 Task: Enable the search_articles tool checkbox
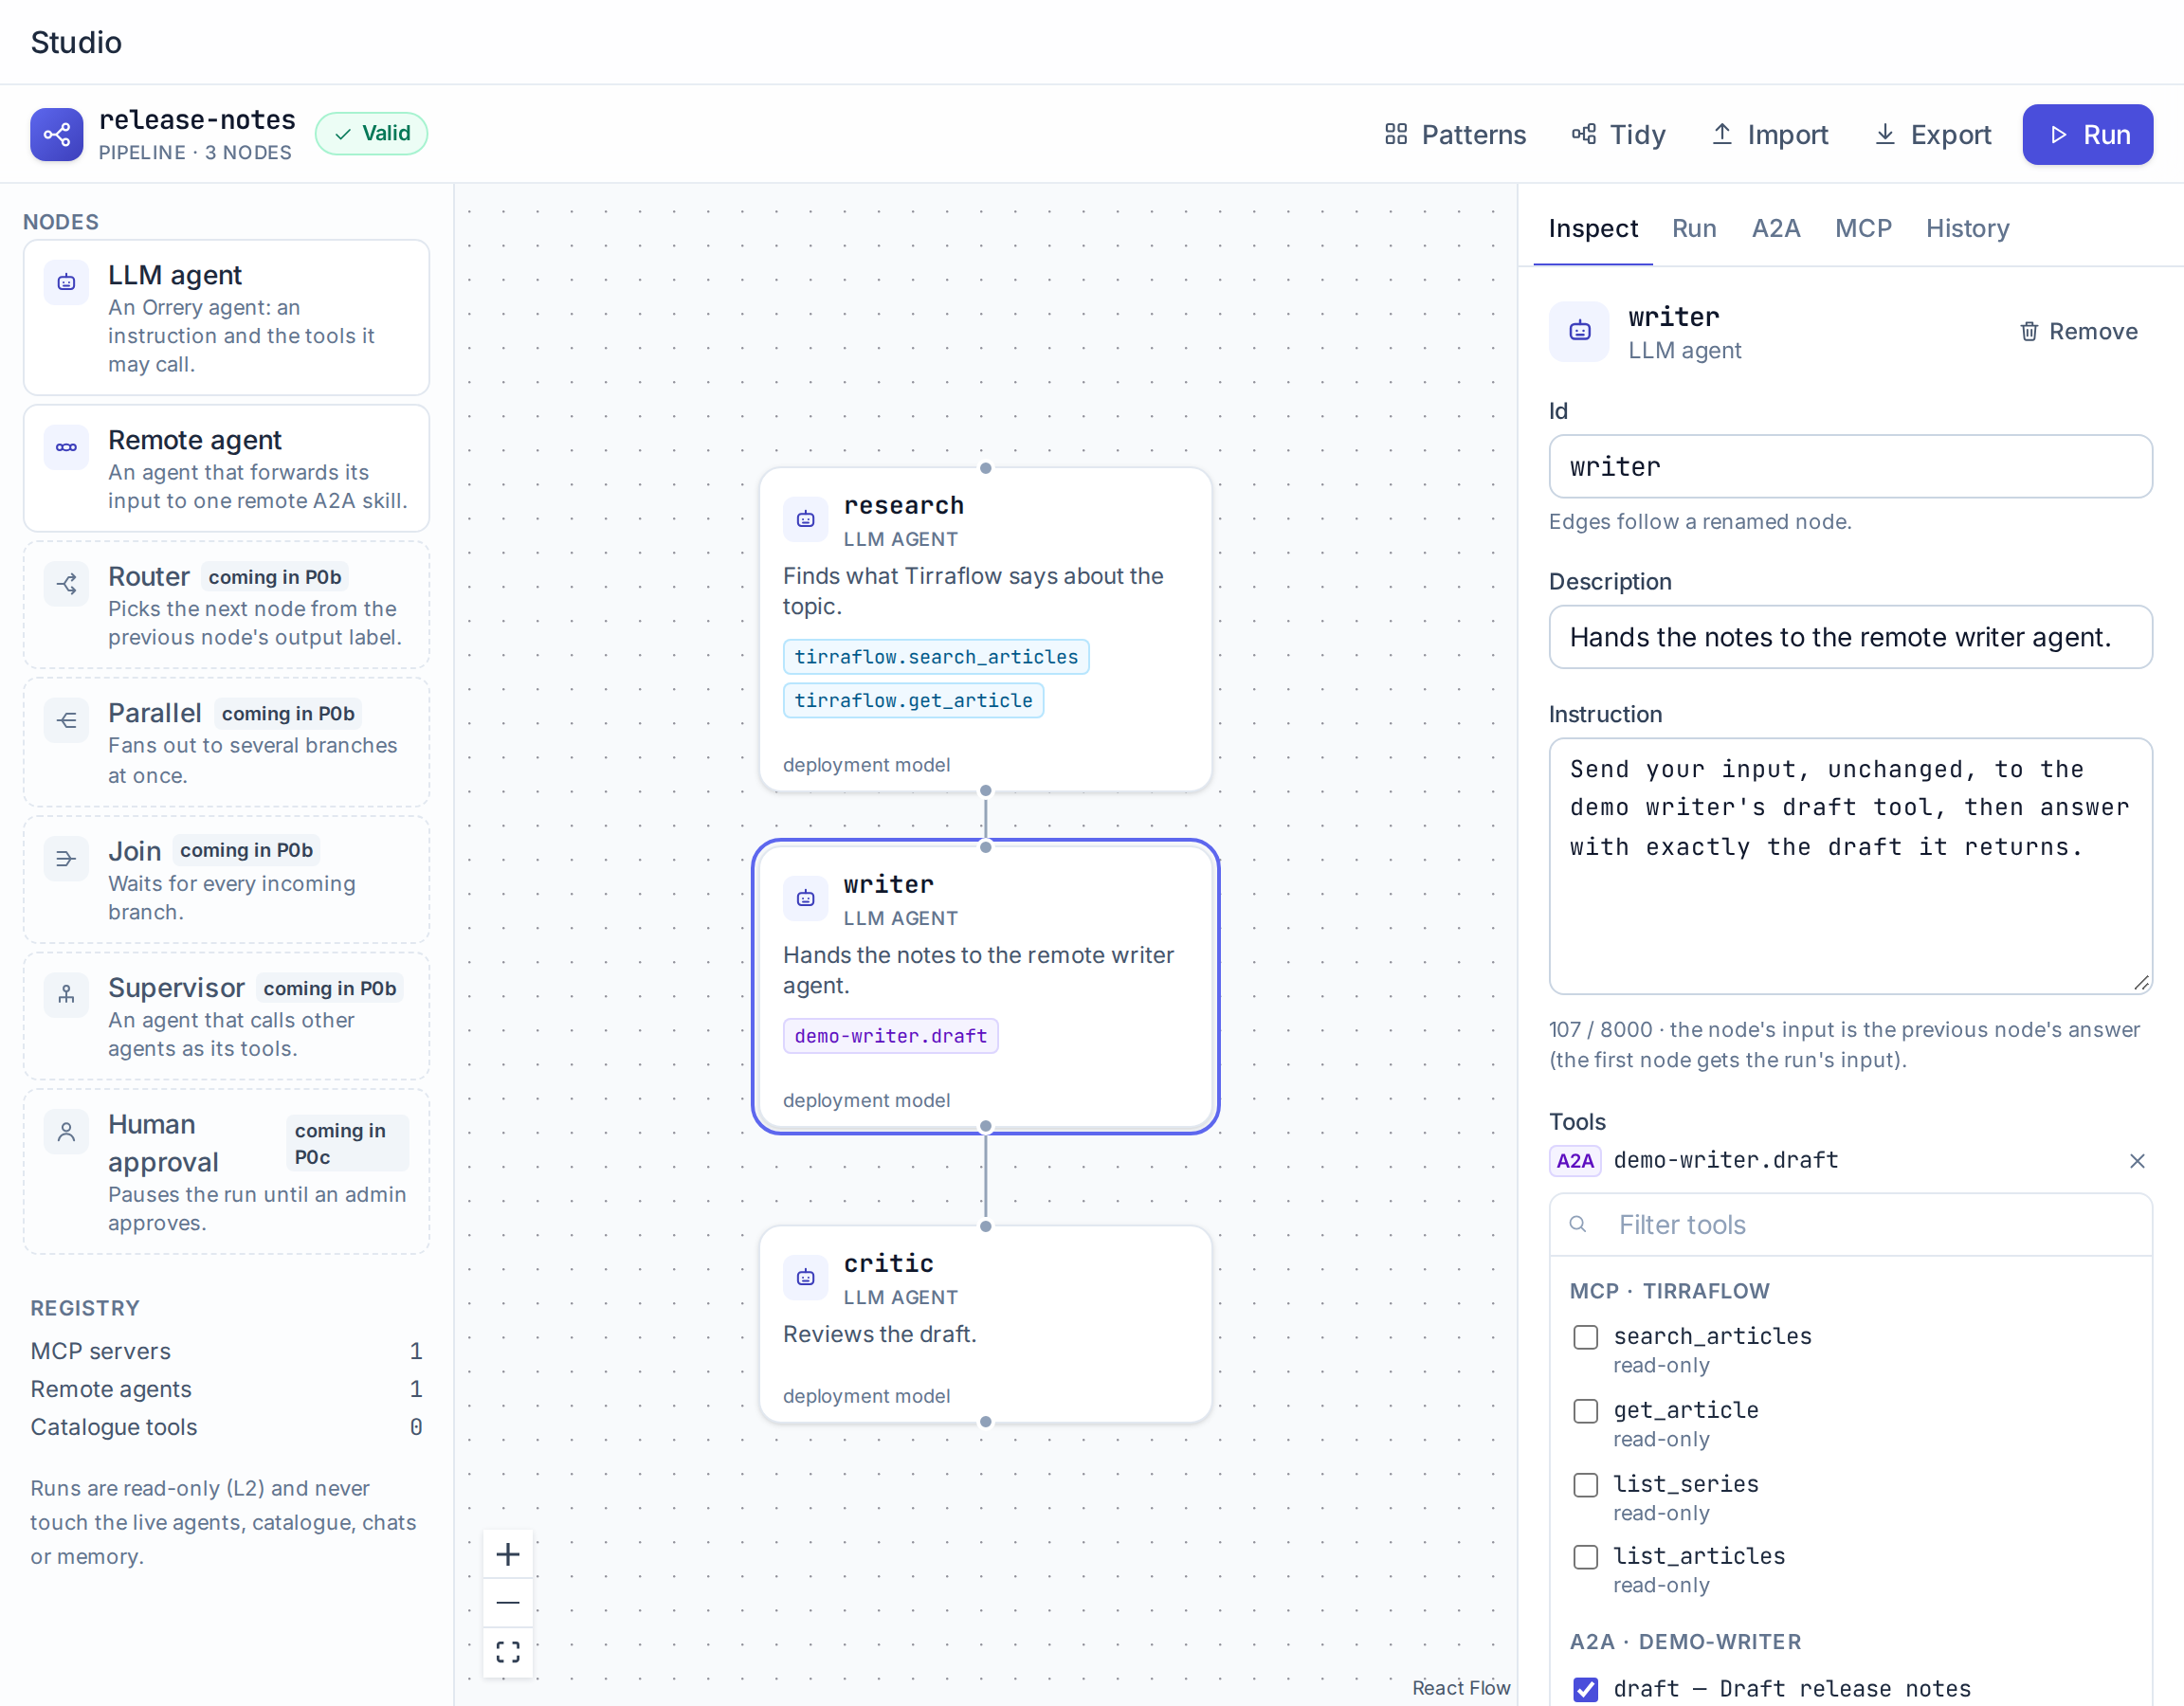point(1585,1337)
